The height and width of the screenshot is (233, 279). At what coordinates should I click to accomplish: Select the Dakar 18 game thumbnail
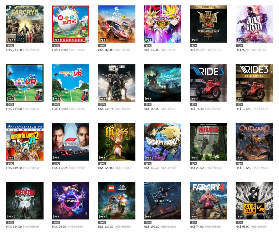117,24
